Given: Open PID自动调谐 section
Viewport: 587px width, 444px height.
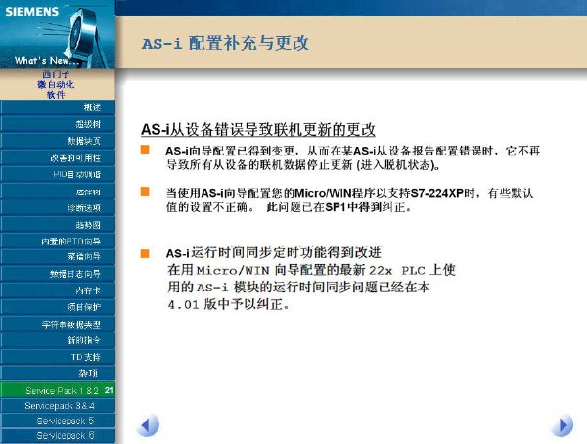Looking at the screenshot, I should click(58, 174).
